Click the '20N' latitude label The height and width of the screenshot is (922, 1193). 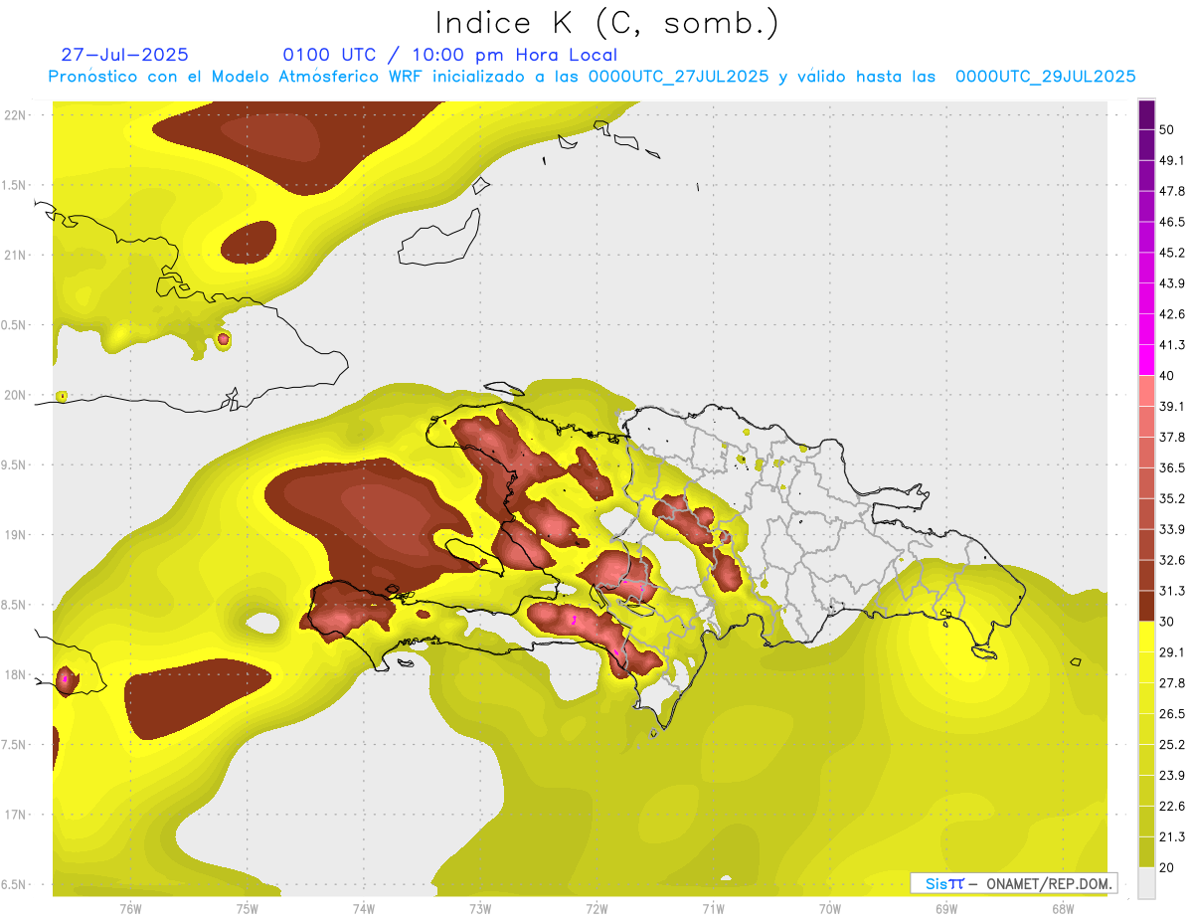pyautogui.click(x=15, y=395)
